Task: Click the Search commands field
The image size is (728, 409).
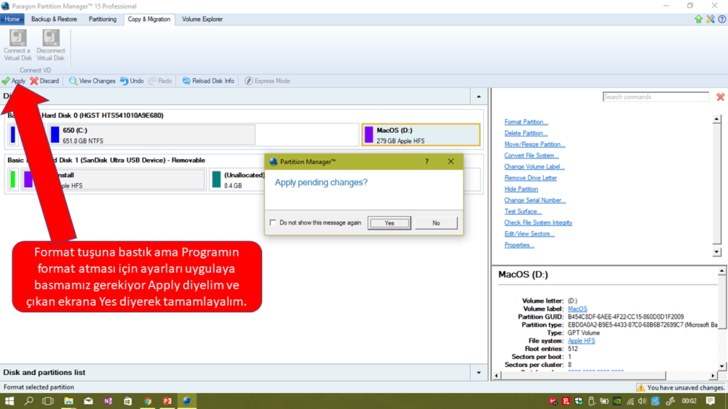Action: [x=655, y=97]
